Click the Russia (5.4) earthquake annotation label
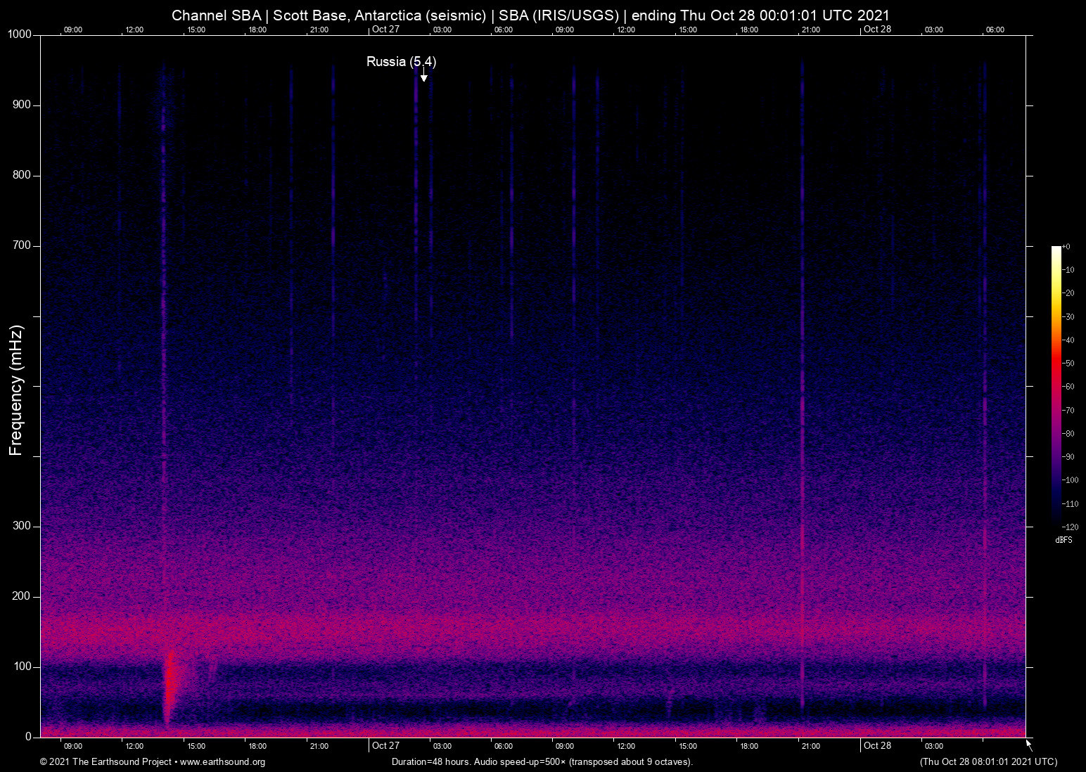 point(401,62)
